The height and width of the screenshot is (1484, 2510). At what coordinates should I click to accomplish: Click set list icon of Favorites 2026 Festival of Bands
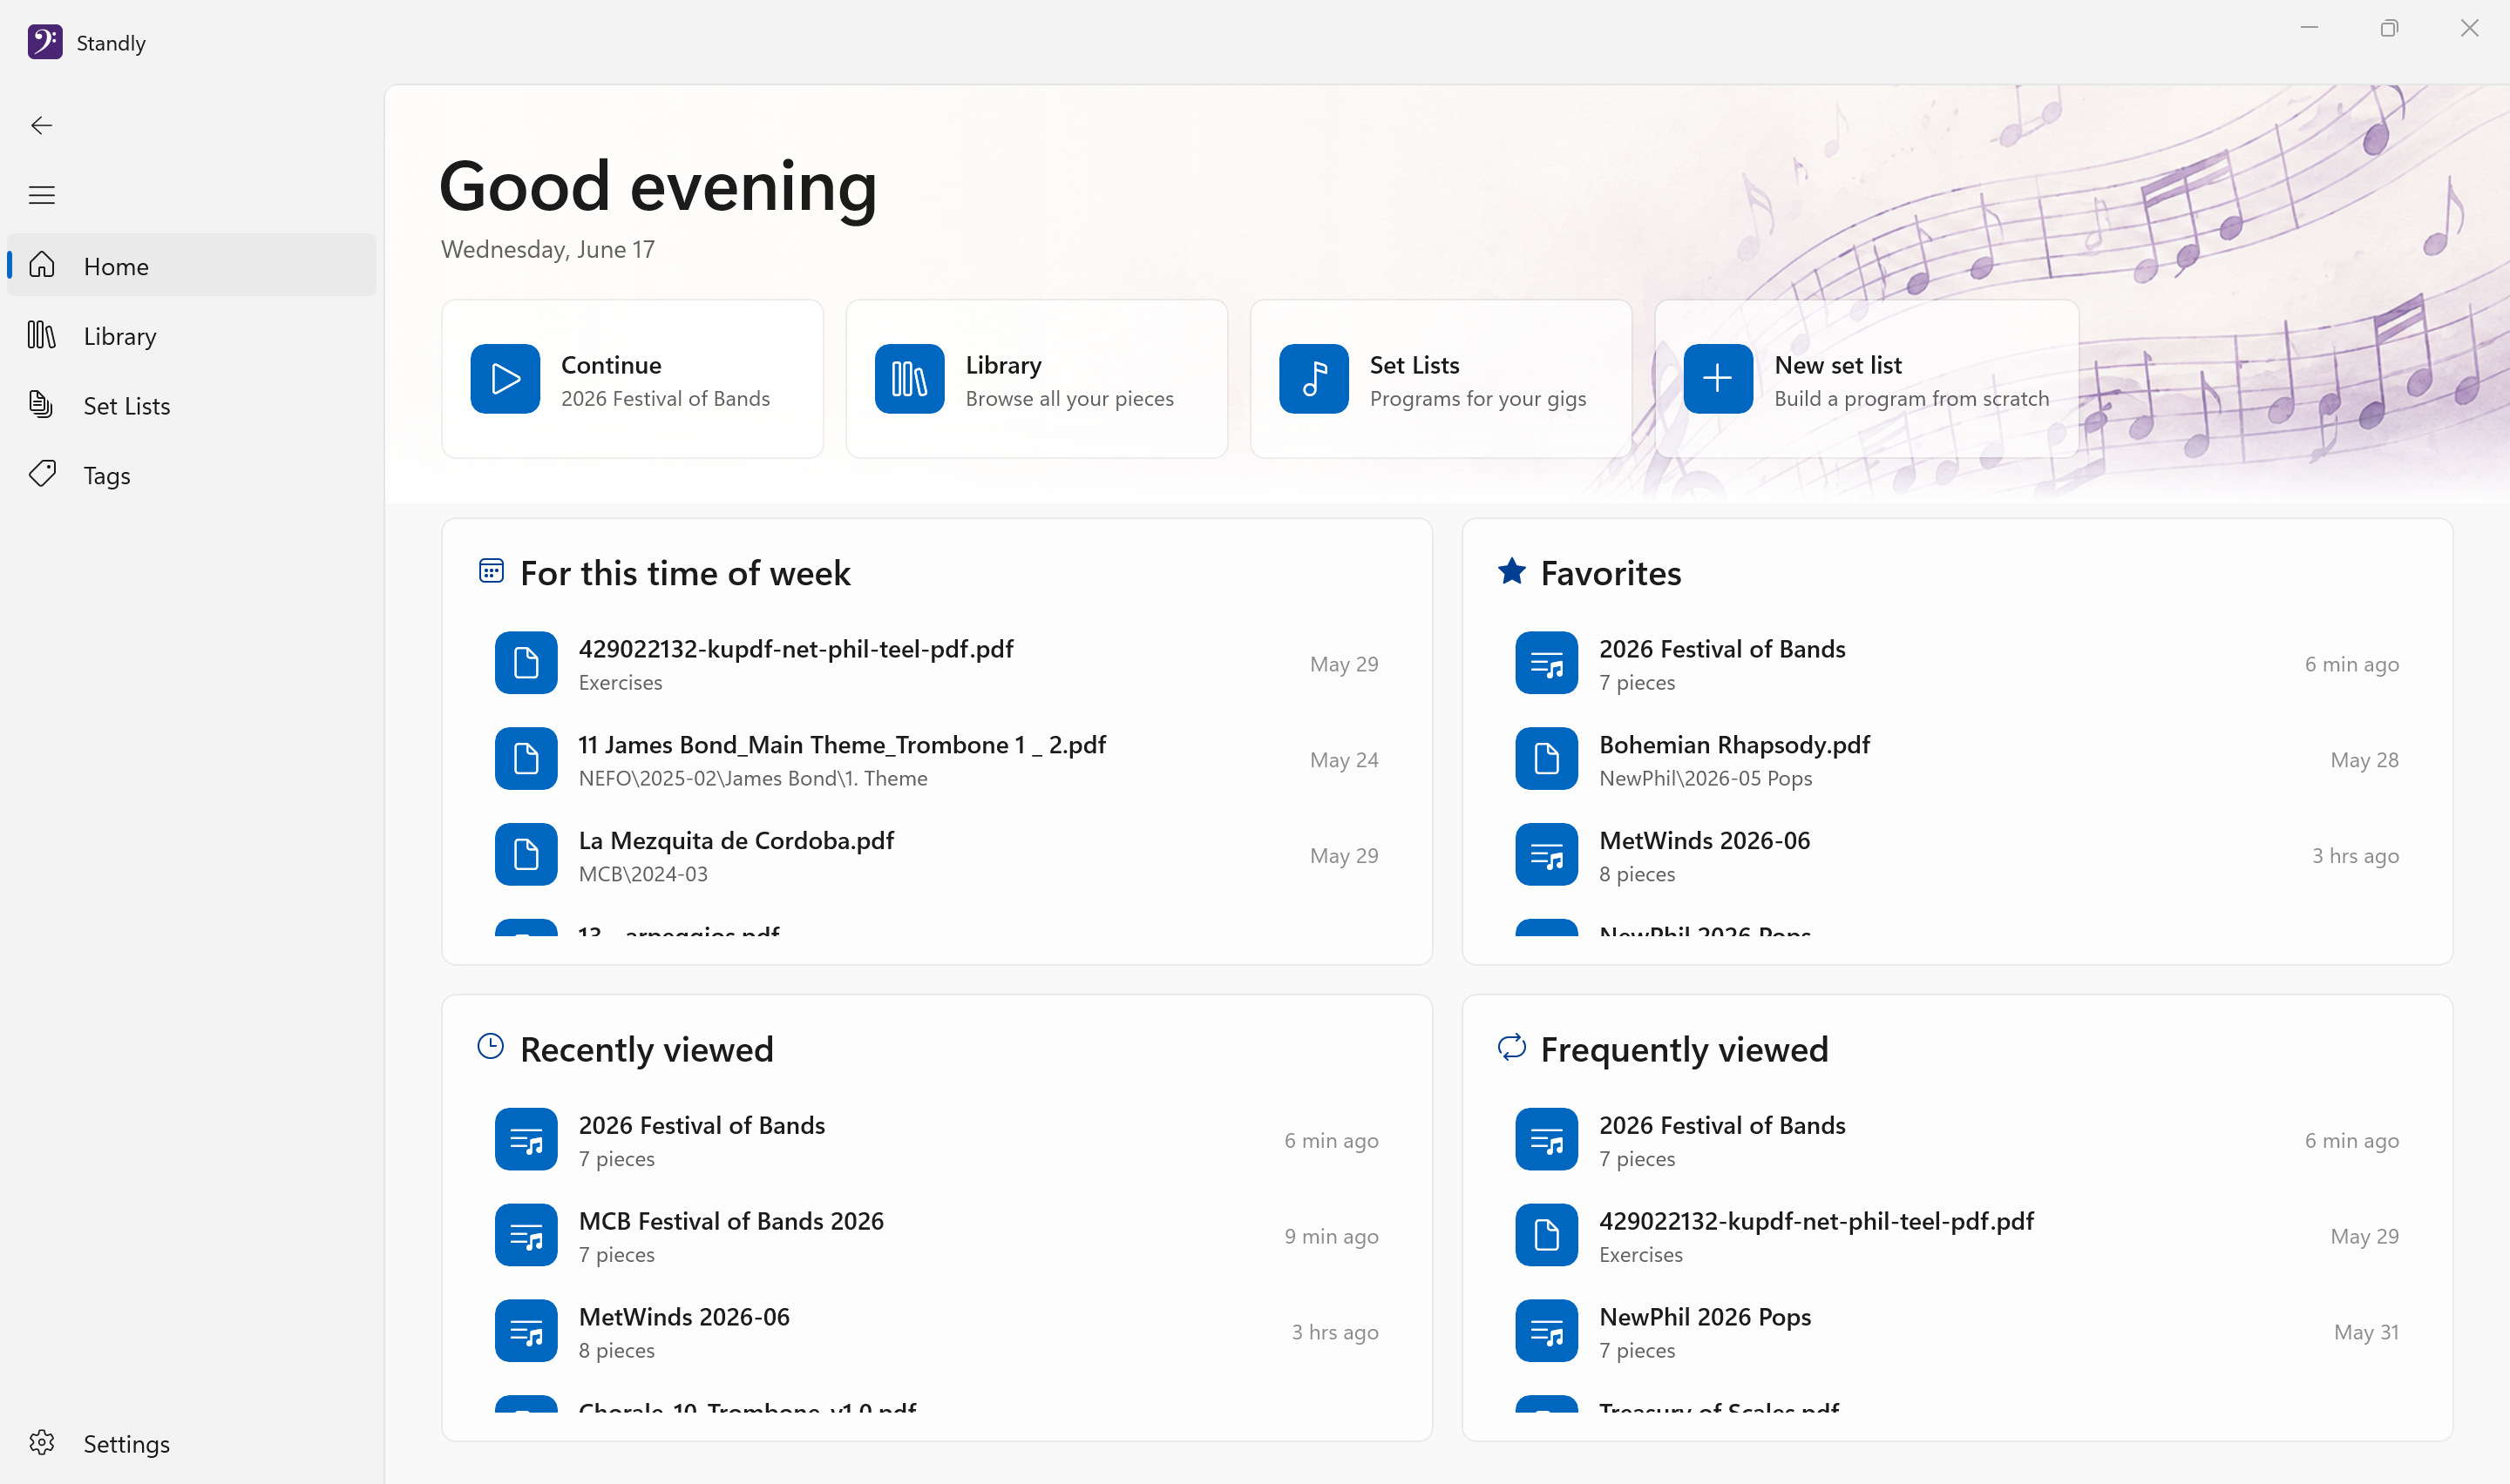pos(1547,663)
